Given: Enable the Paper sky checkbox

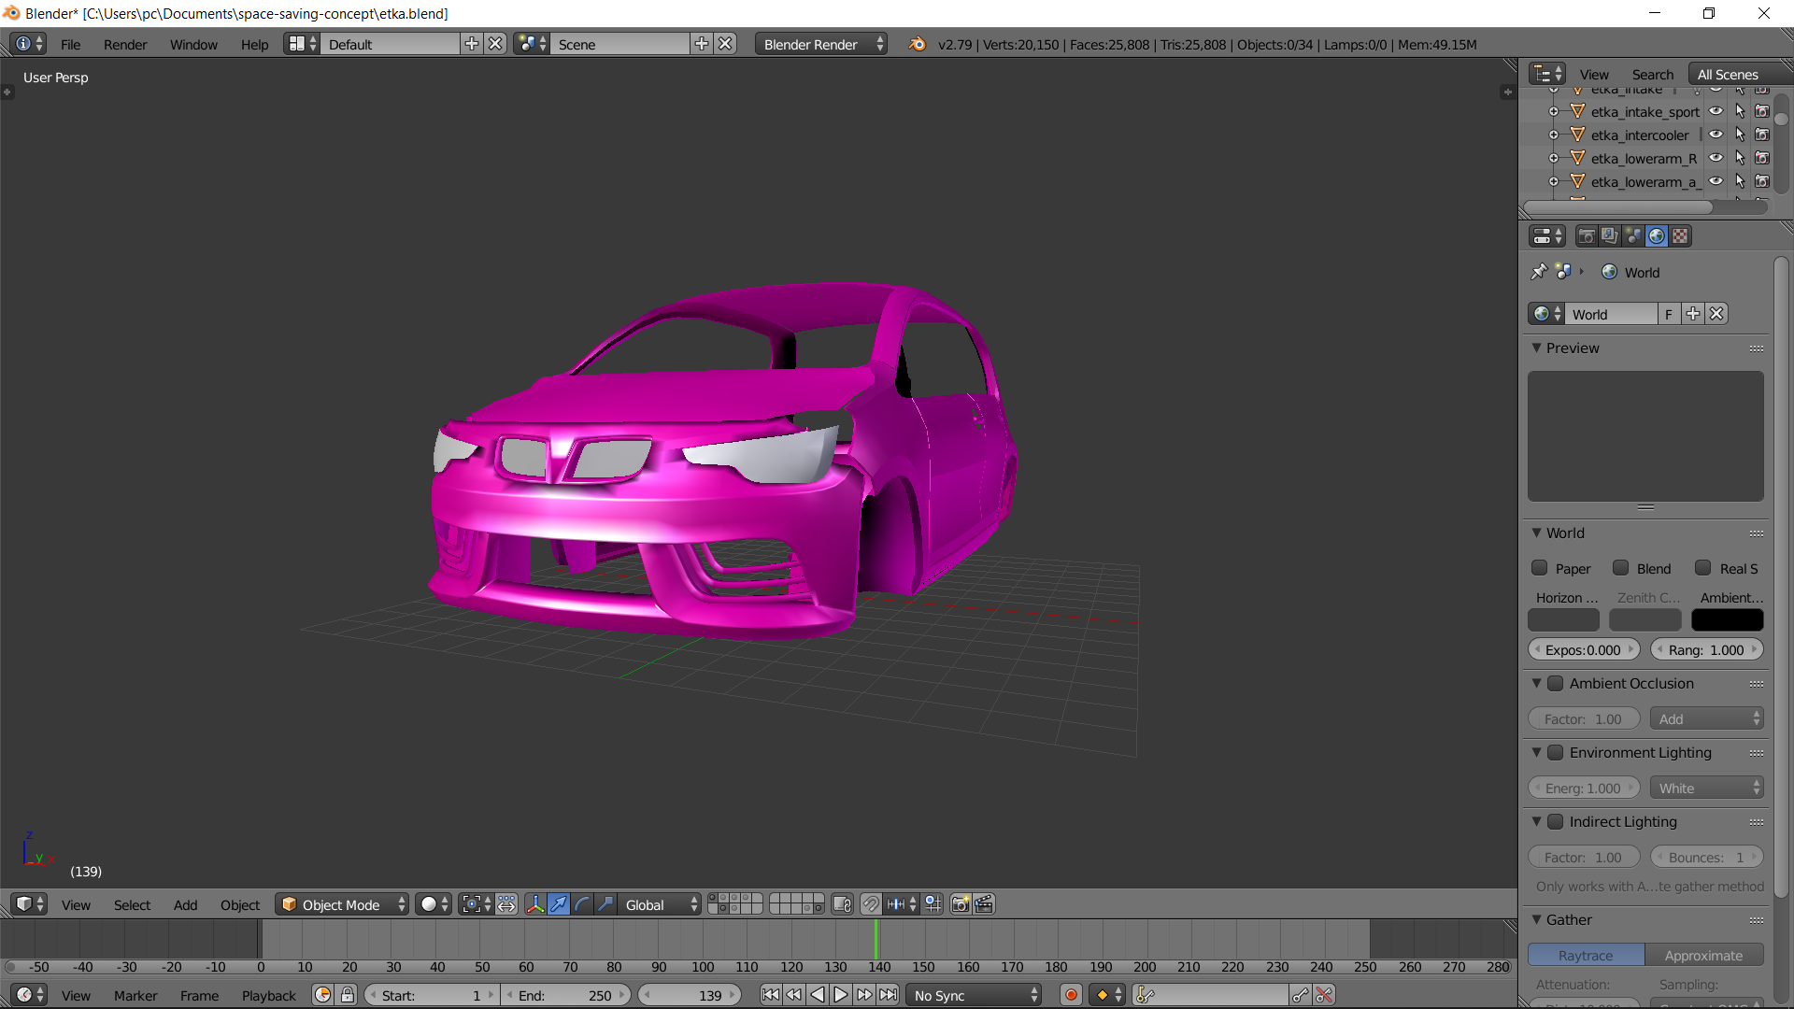Looking at the screenshot, I should point(1540,568).
